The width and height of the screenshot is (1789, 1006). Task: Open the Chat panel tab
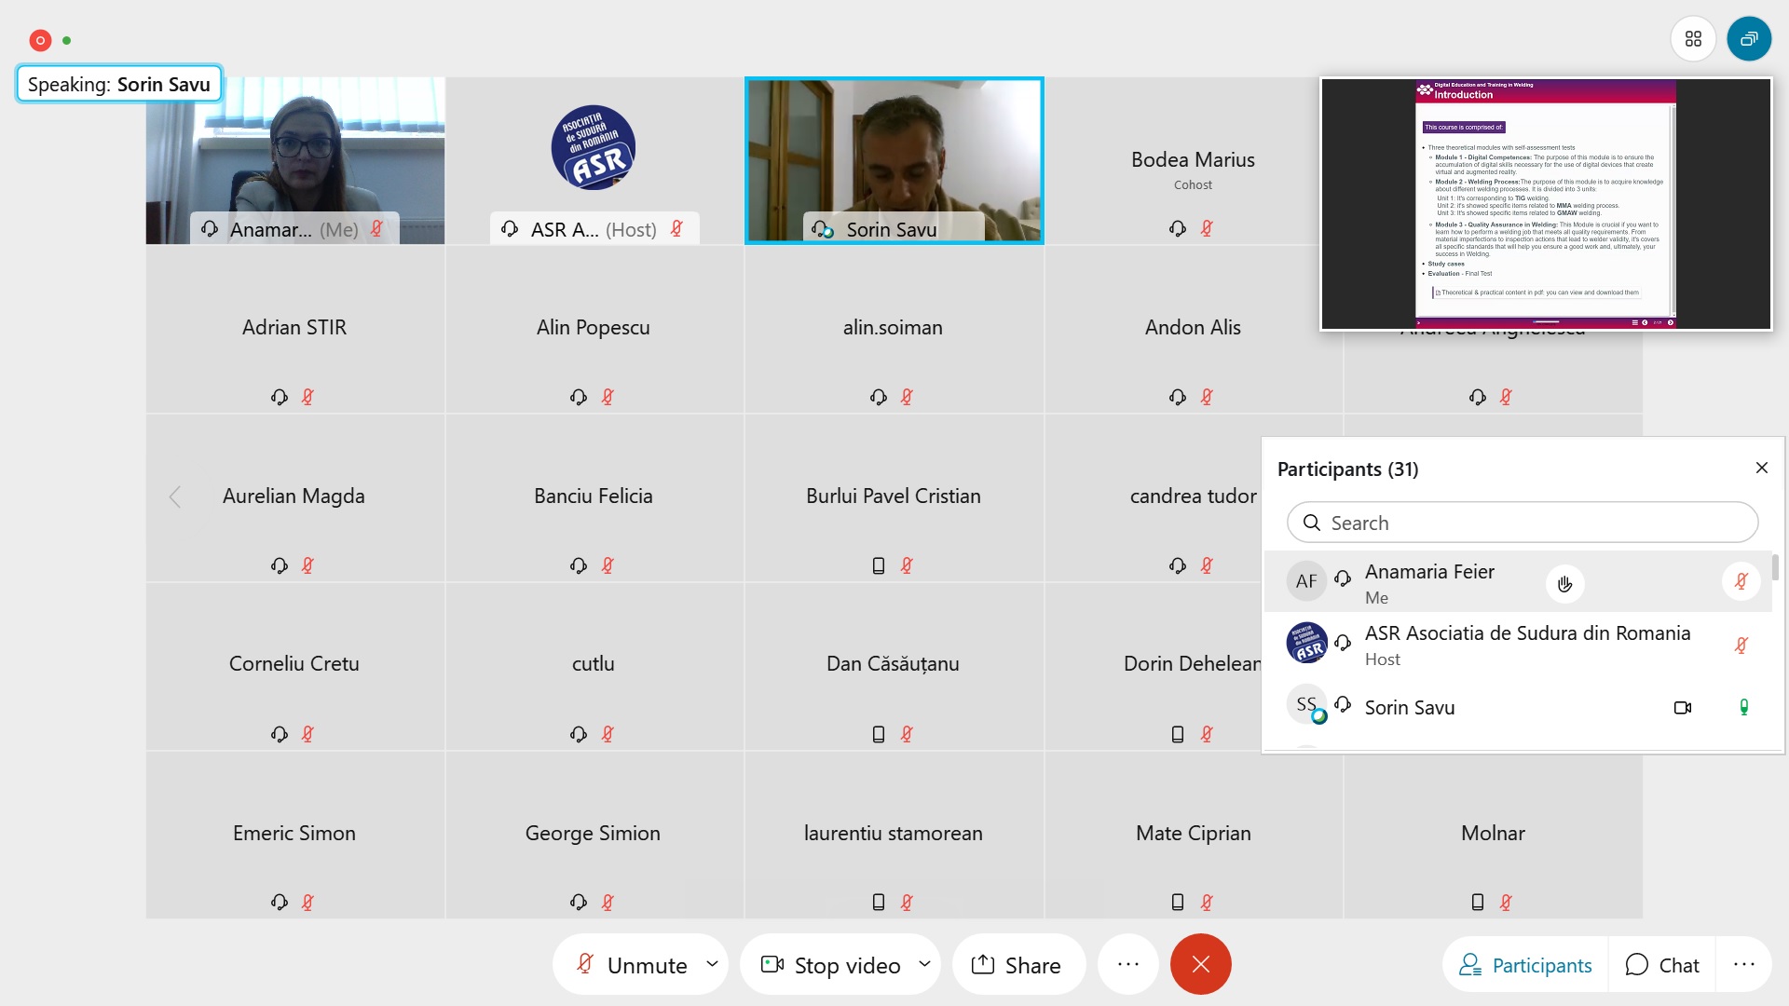pos(1662,965)
